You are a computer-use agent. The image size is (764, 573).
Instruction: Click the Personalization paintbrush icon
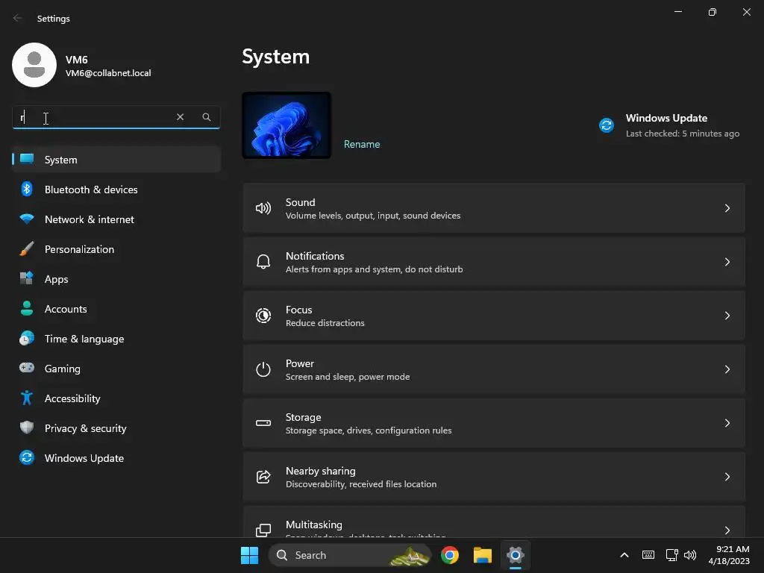27,248
